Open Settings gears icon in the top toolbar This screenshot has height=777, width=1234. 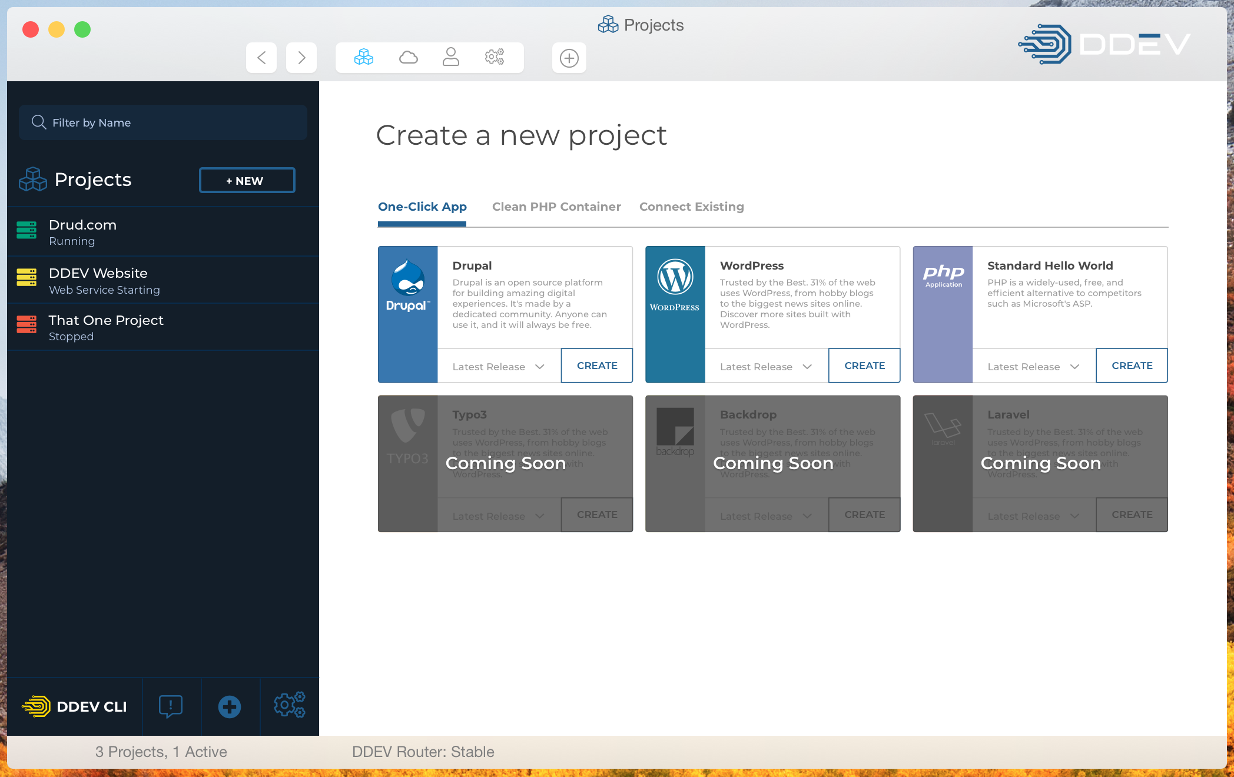click(x=495, y=57)
